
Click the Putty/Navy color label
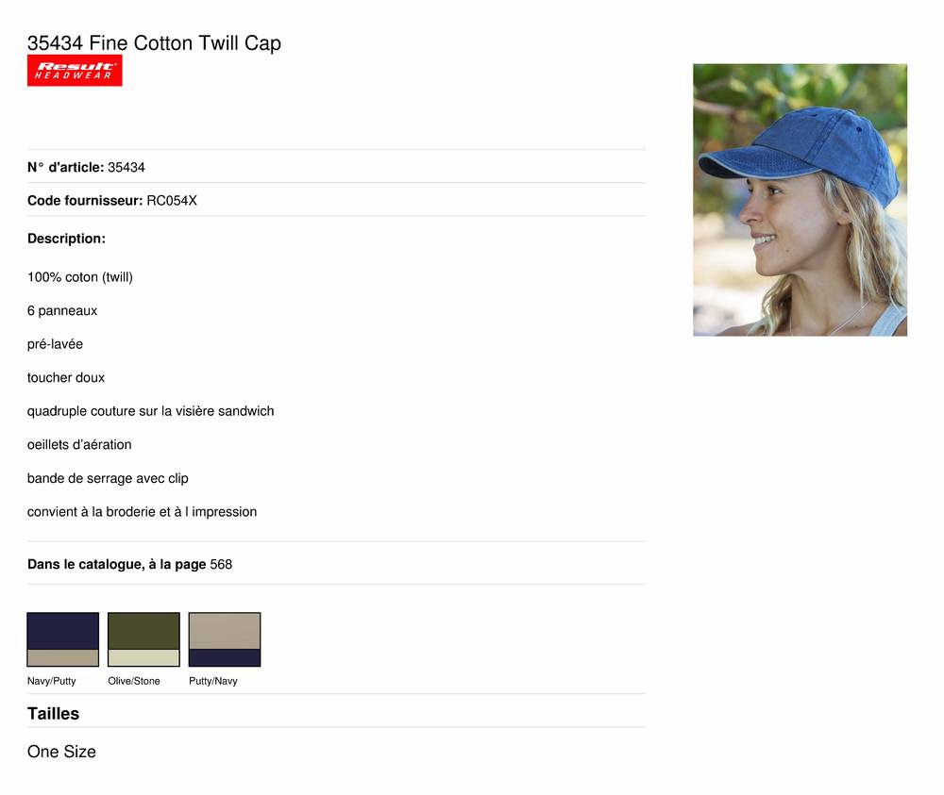pos(213,681)
